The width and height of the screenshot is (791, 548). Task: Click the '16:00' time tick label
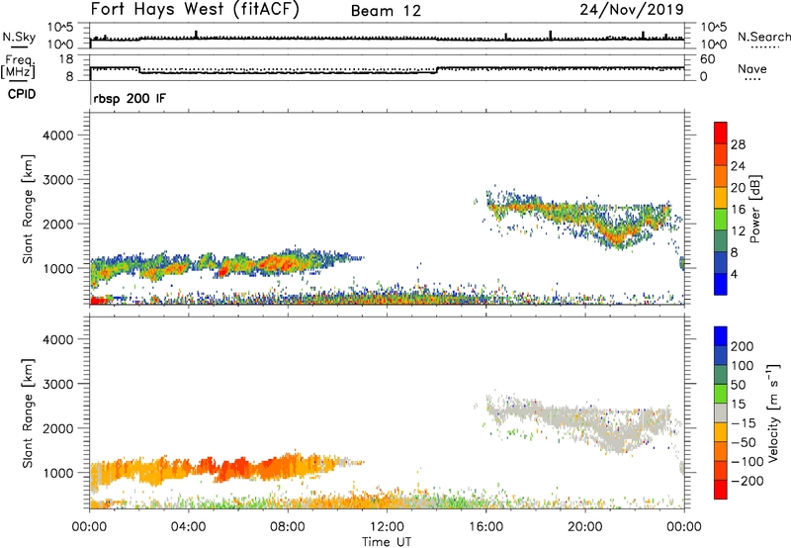(485, 527)
